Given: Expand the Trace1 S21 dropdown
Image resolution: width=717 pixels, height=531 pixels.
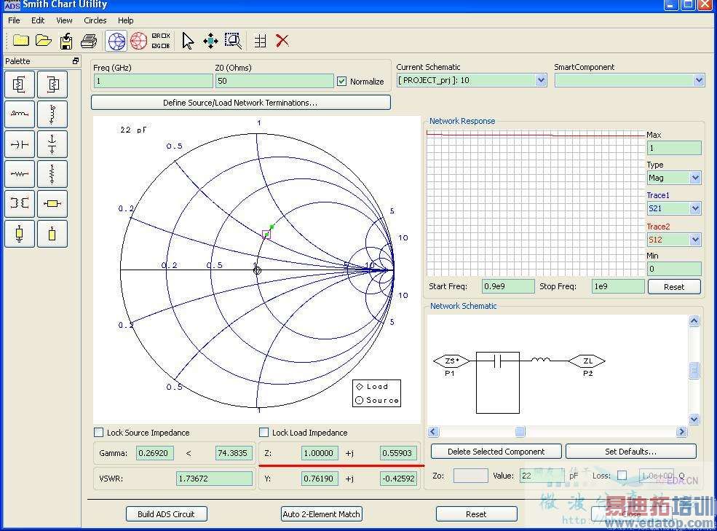Looking at the screenshot, I should click(694, 209).
